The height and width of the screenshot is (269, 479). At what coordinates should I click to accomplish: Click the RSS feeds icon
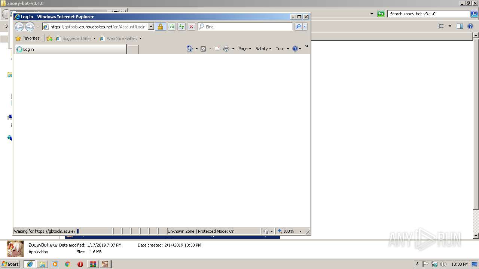click(x=203, y=49)
